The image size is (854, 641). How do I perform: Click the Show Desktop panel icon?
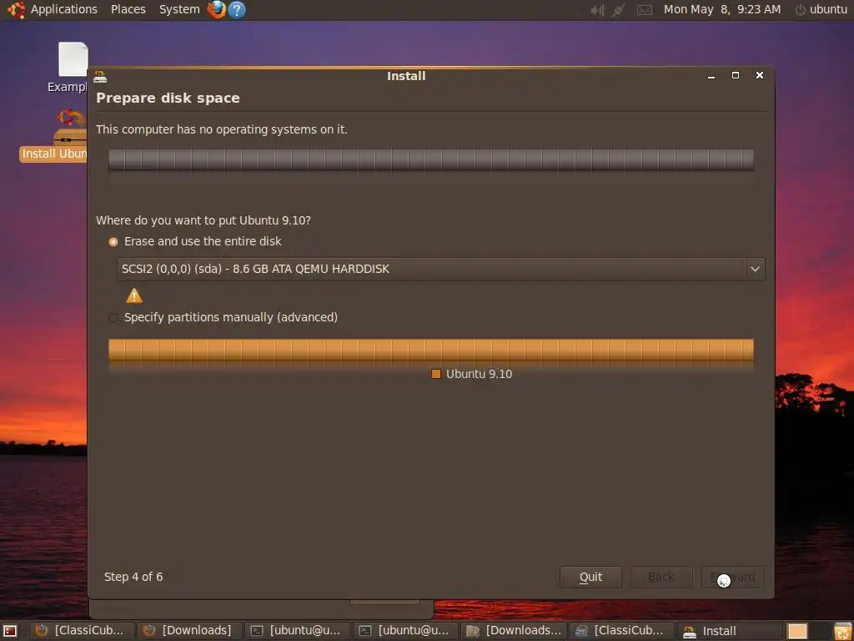coord(10,631)
